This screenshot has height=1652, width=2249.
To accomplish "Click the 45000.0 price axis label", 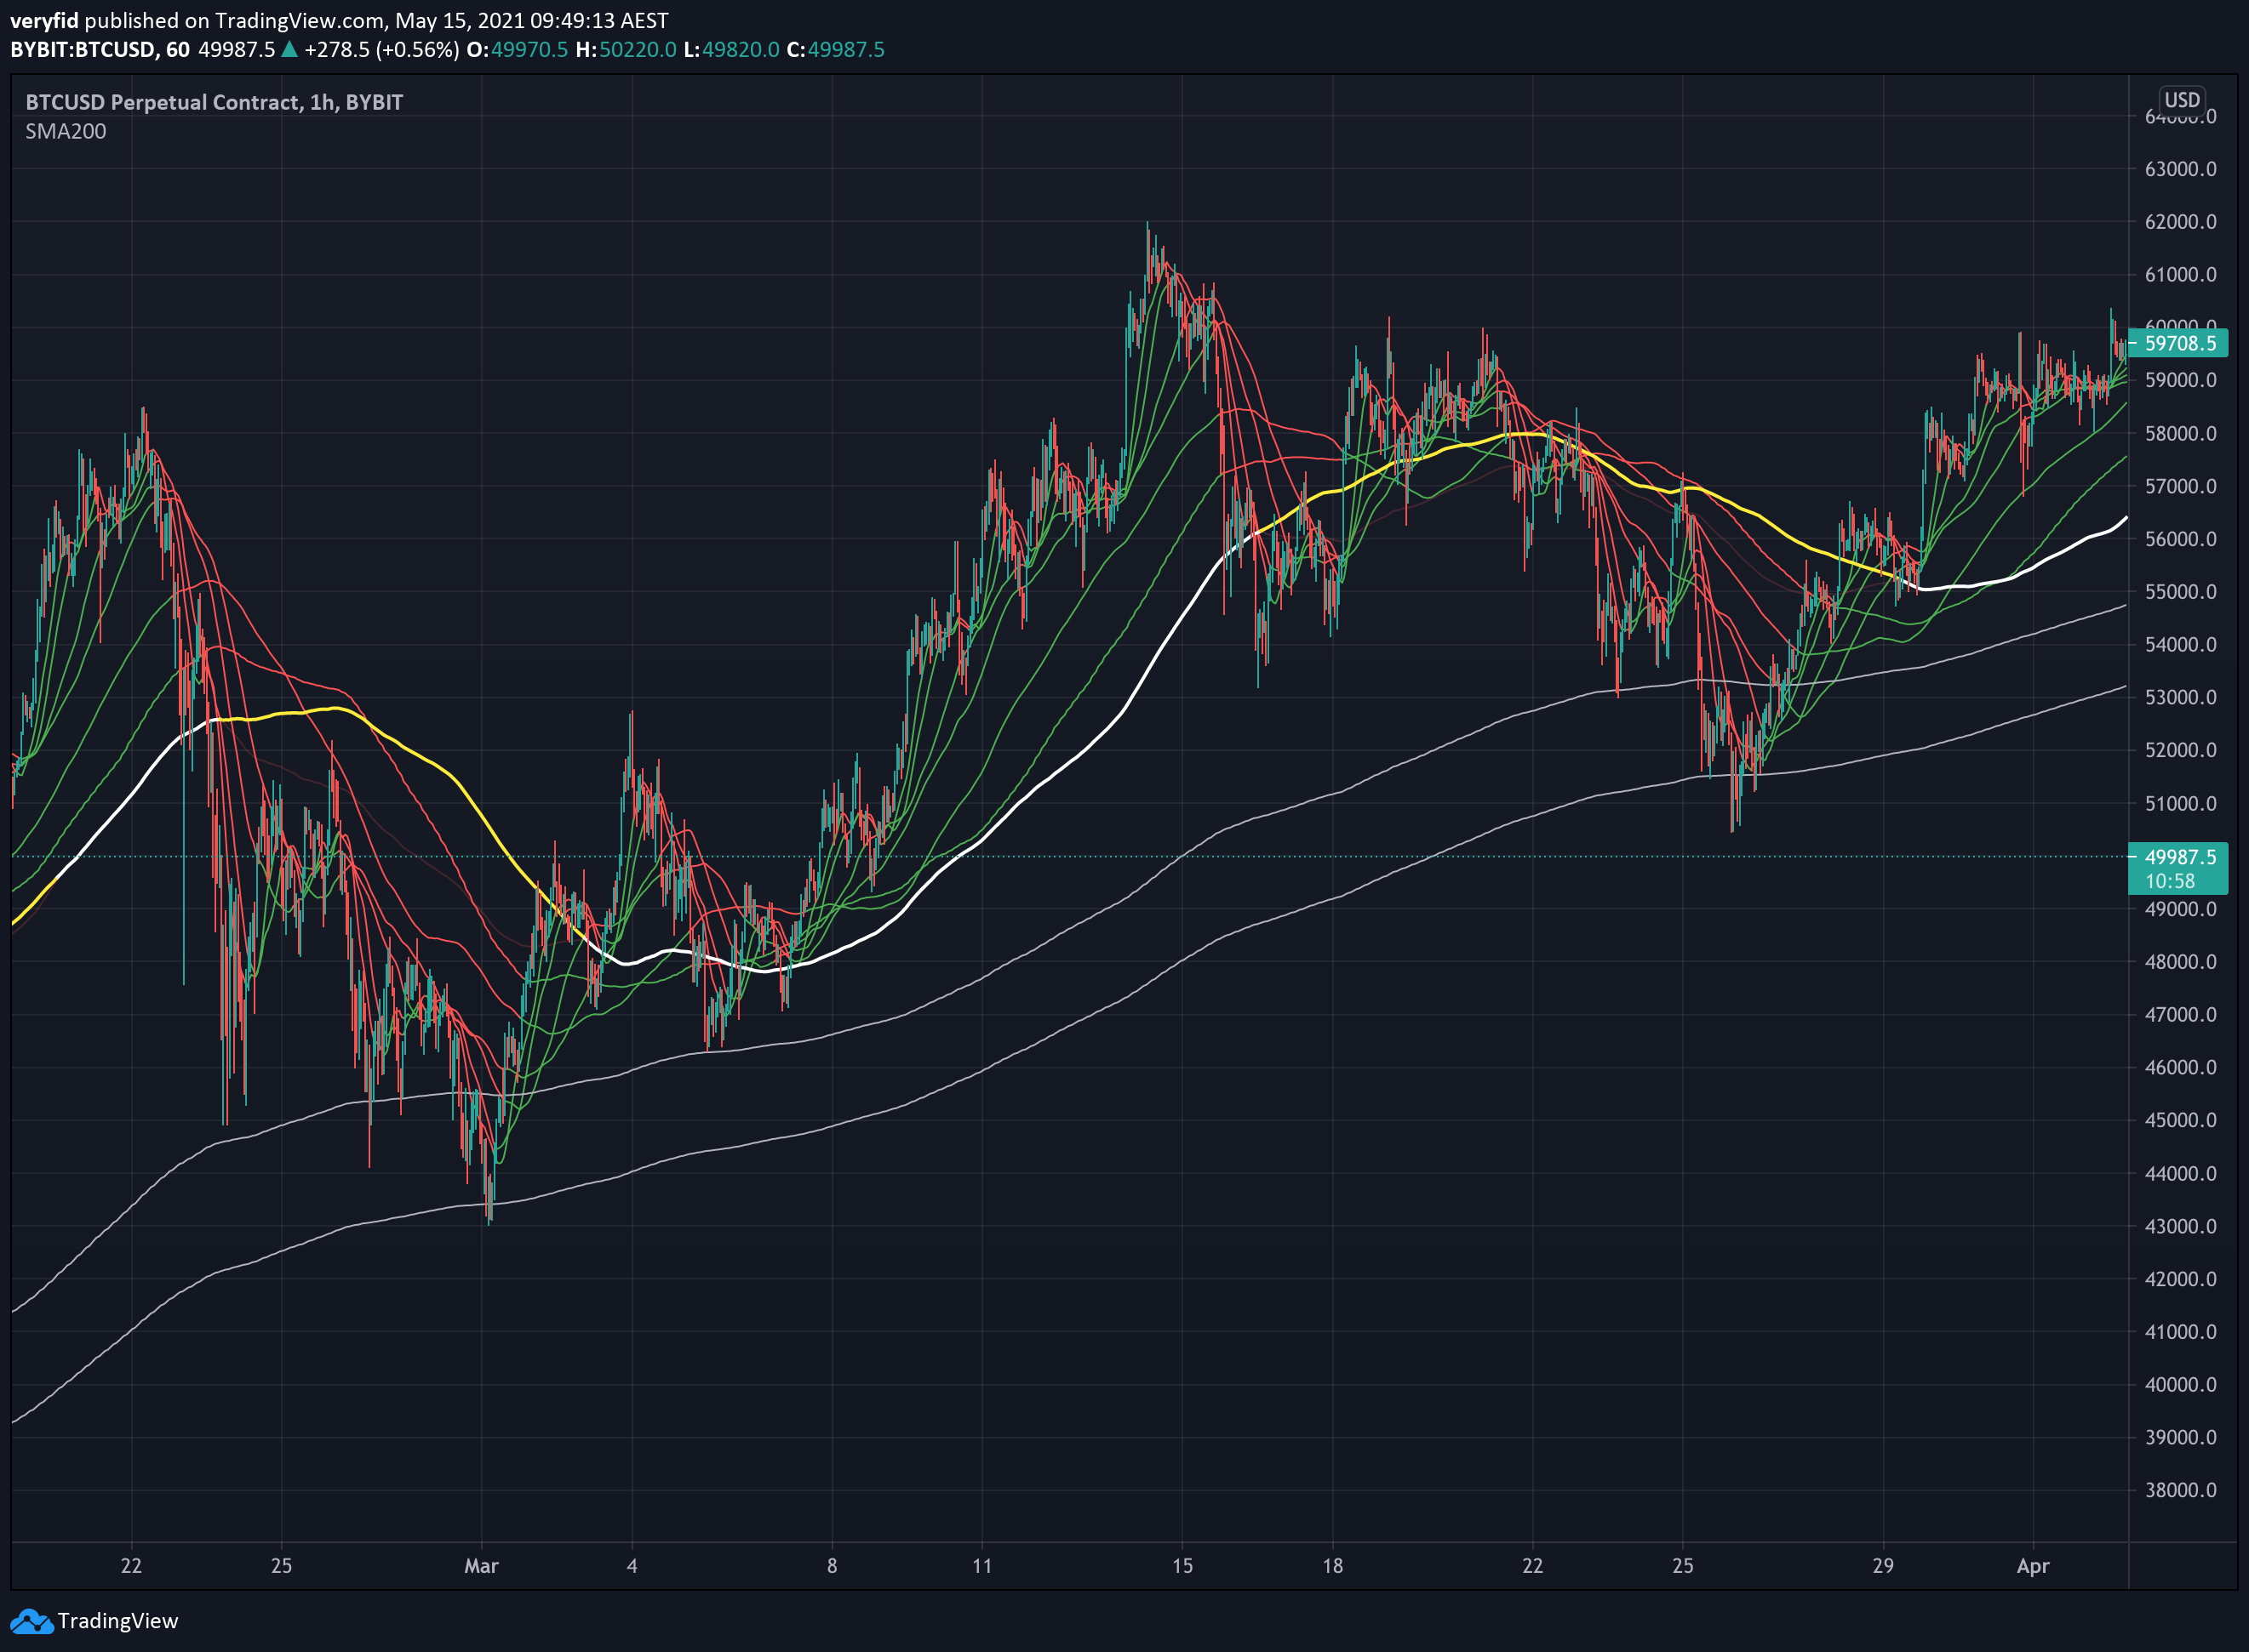I will click(2181, 1120).
